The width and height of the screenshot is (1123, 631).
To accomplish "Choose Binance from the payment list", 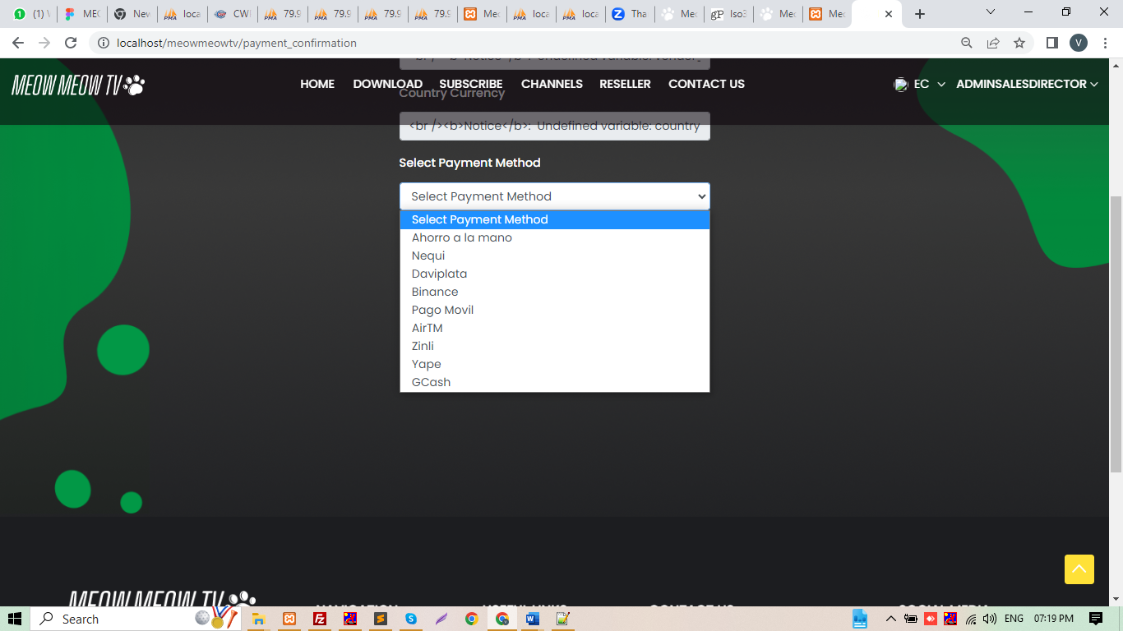I will (x=555, y=292).
